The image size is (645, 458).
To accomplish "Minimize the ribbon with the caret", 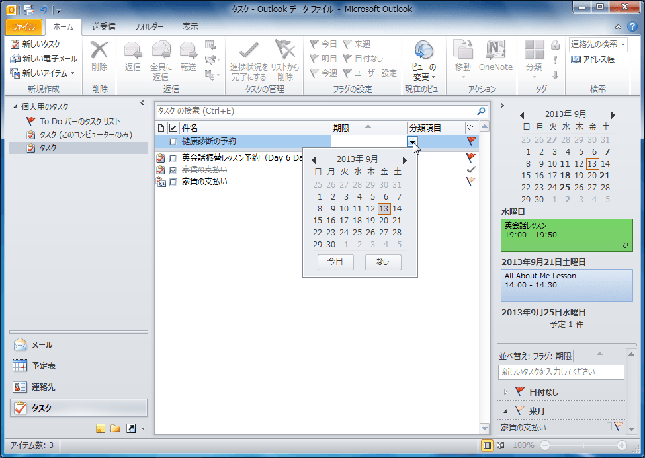I will [x=618, y=26].
